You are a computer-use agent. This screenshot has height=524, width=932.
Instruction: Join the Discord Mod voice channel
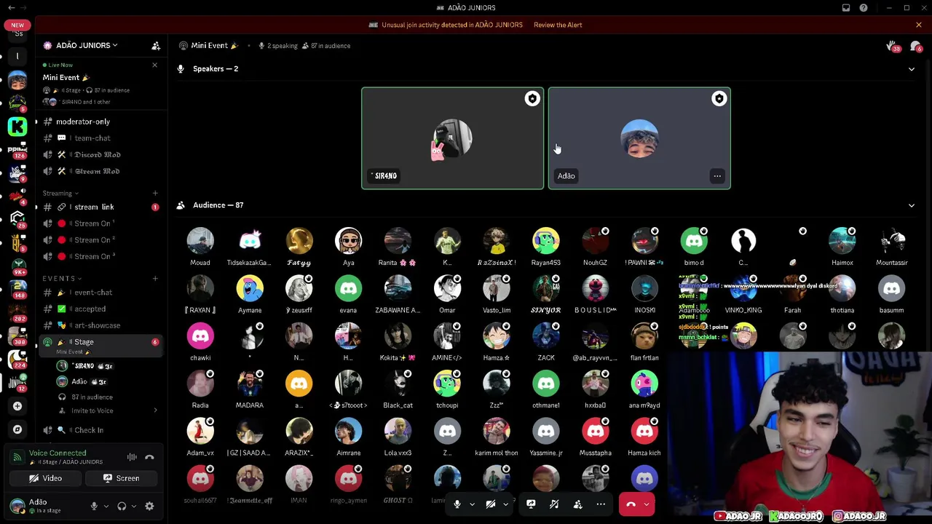(100, 155)
